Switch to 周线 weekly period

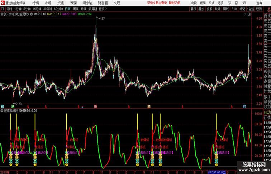pyautogui.click(x=76, y=9)
